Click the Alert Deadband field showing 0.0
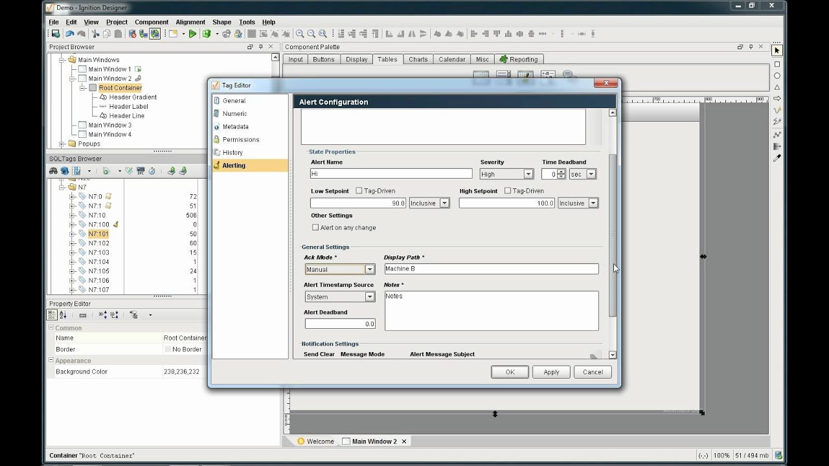The image size is (829, 466). (340, 324)
